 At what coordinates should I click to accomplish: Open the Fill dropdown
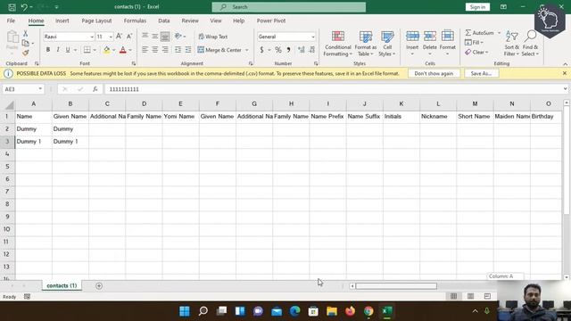coord(474,43)
